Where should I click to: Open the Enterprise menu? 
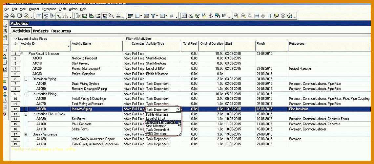pyautogui.click(x=49, y=9)
